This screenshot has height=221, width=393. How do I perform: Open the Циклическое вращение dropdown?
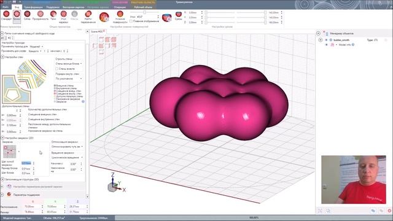pyautogui.click(x=67, y=158)
